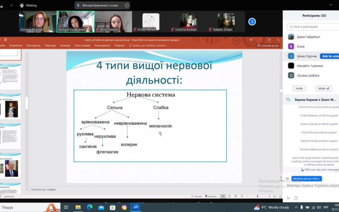The height and width of the screenshot is (212, 339).
Task: Select participant Михайло Гуменюк in list
Action: pyautogui.click(x=311, y=66)
